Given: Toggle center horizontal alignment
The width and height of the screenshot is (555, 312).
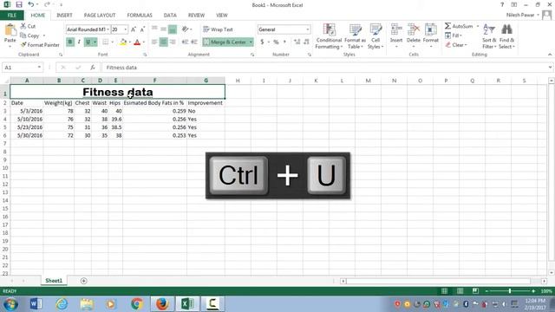Looking at the screenshot, I should [163, 42].
